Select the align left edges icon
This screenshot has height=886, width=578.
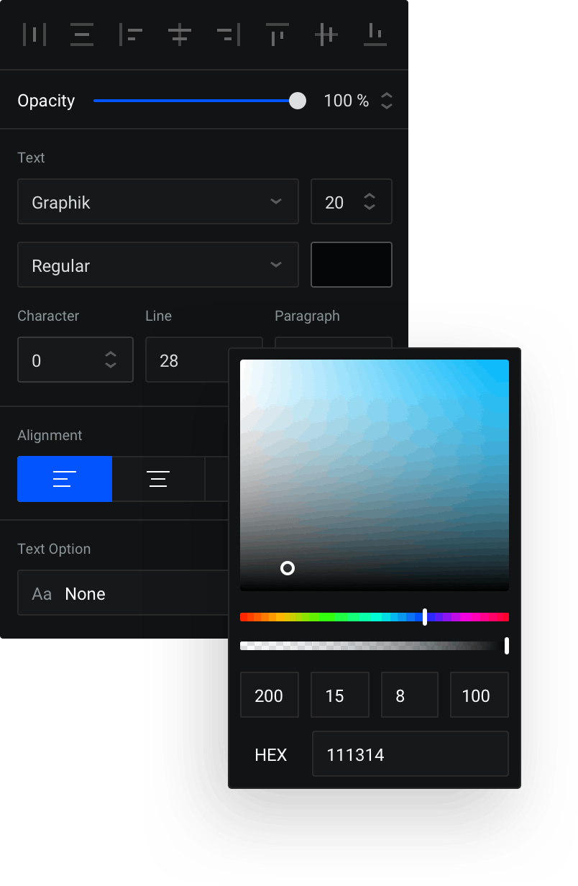click(x=131, y=35)
